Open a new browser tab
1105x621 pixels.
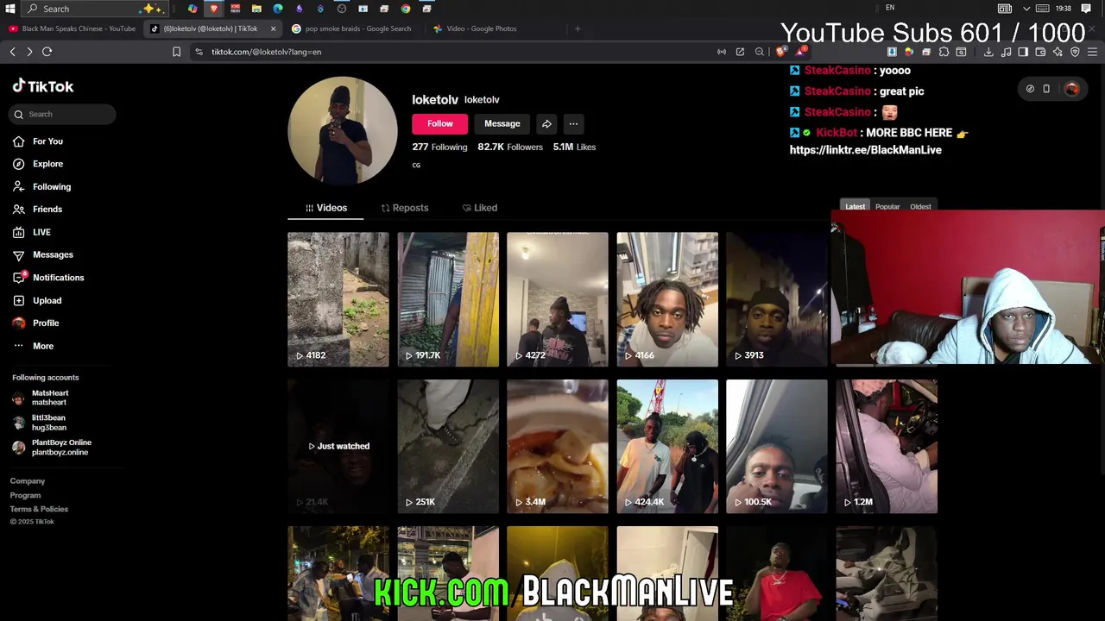click(x=578, y=28)
